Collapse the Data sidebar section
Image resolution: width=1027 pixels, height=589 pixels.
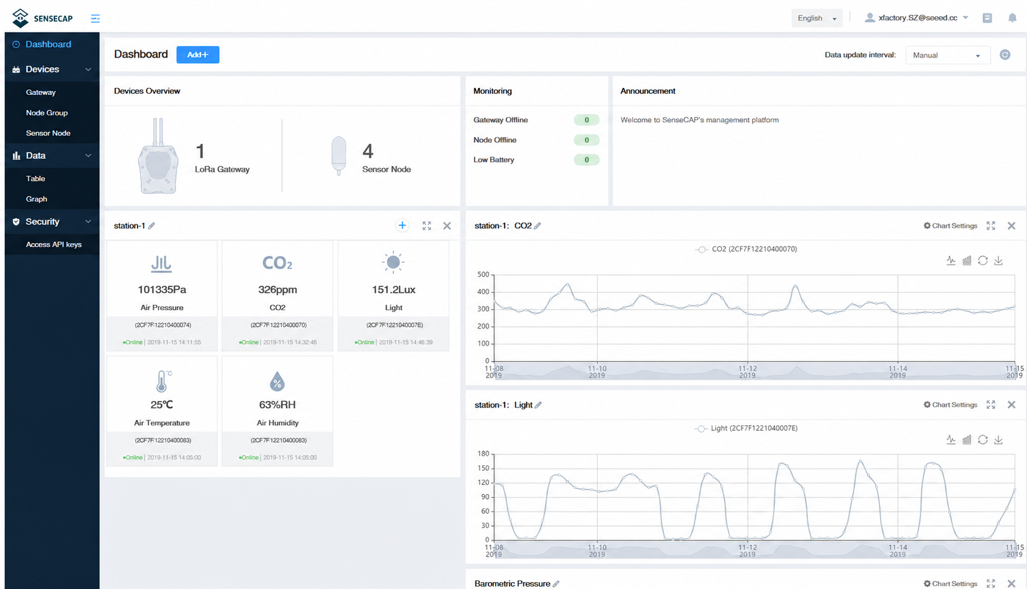point(52,156)
